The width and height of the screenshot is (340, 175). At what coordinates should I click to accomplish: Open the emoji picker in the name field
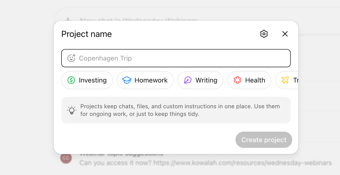[72, 58]
